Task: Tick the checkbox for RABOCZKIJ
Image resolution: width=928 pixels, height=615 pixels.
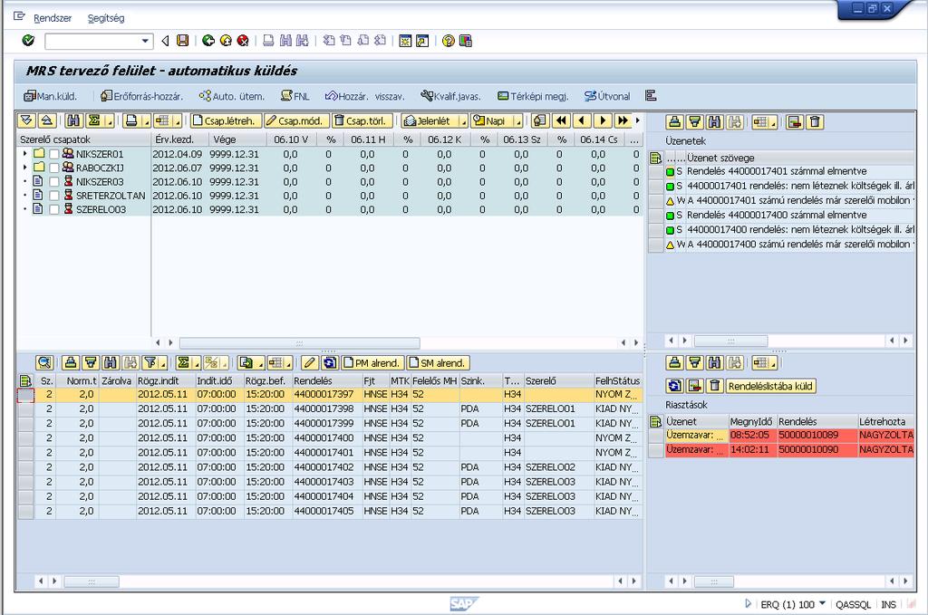Action: (x=53, y=168)
